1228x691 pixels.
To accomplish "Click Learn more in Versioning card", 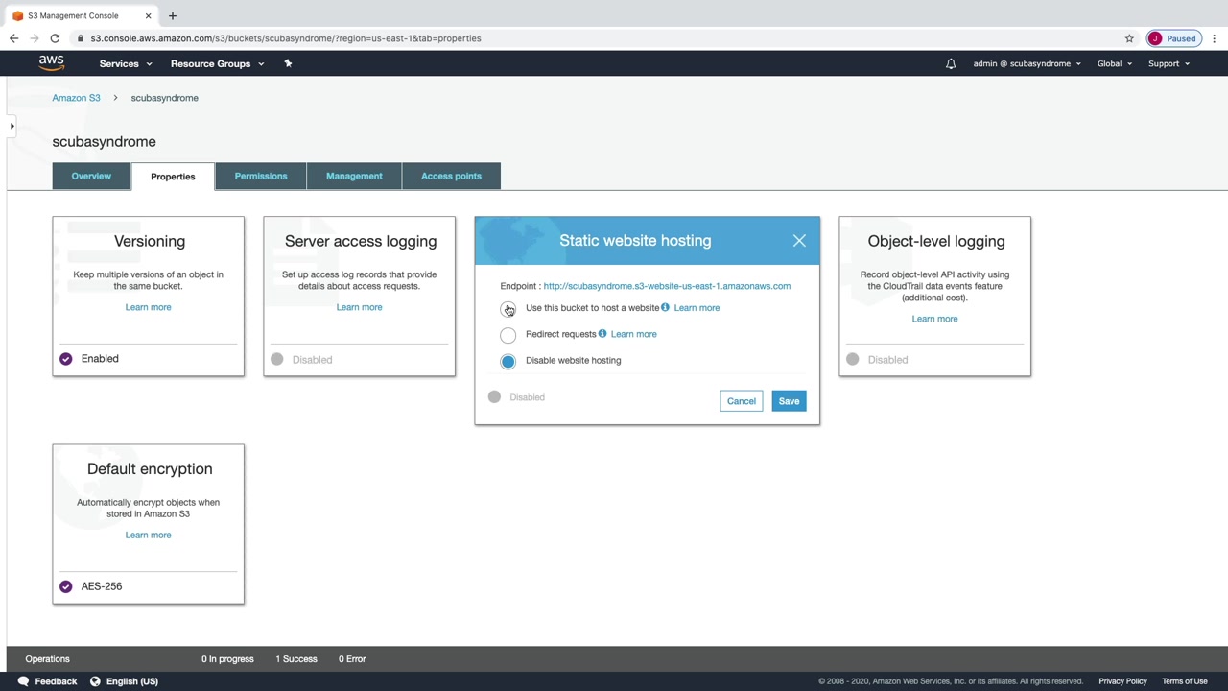I will click(148, 307).
